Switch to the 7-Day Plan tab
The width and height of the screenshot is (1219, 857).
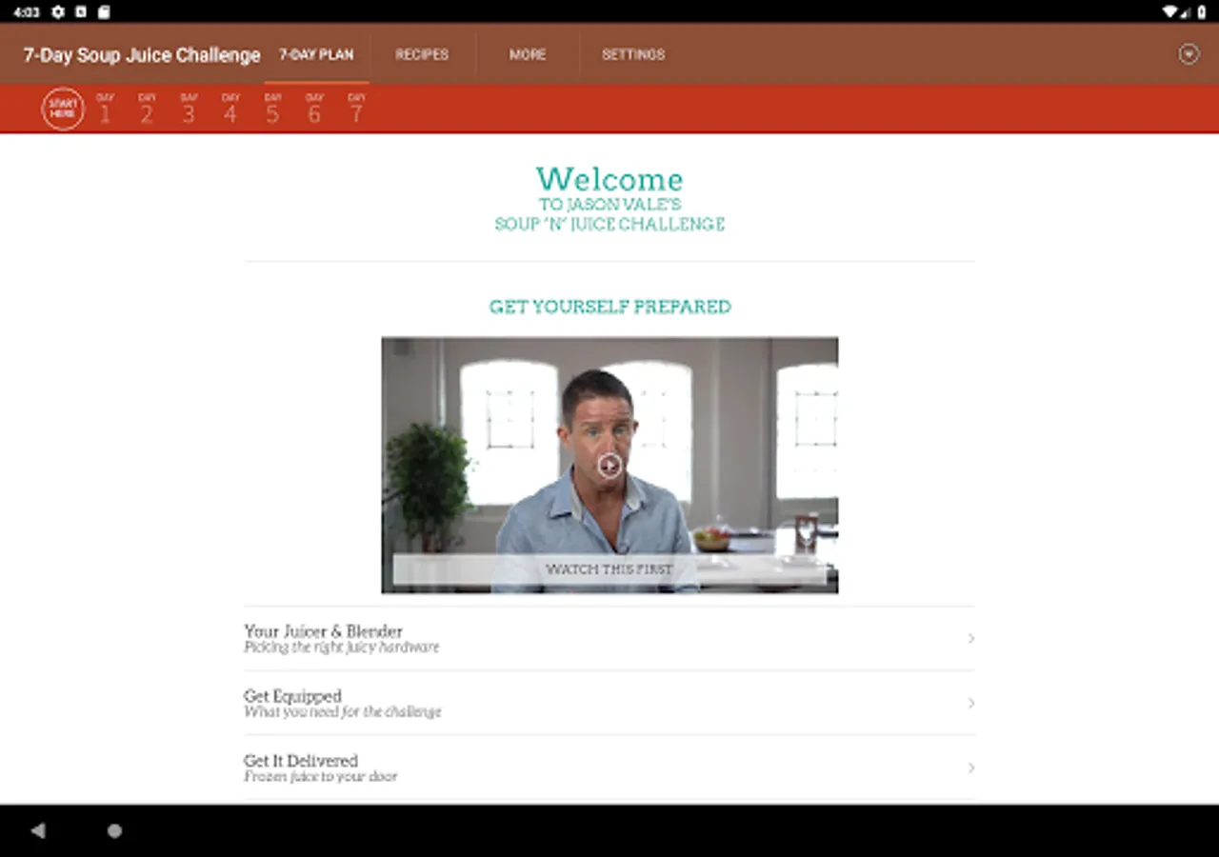point(316,54)
